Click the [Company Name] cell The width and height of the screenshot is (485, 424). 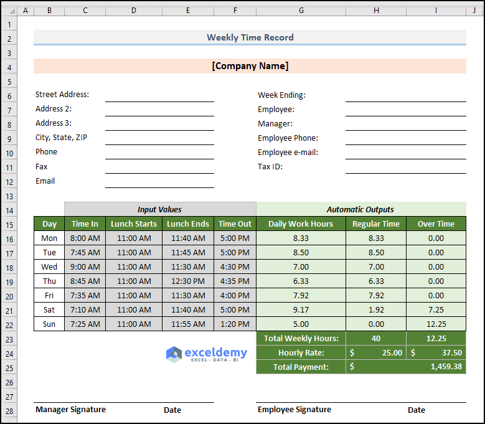250,66
